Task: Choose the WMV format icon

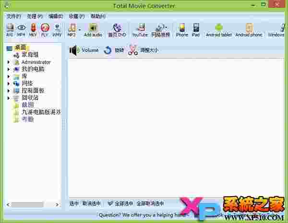Action: pos(57,30)
